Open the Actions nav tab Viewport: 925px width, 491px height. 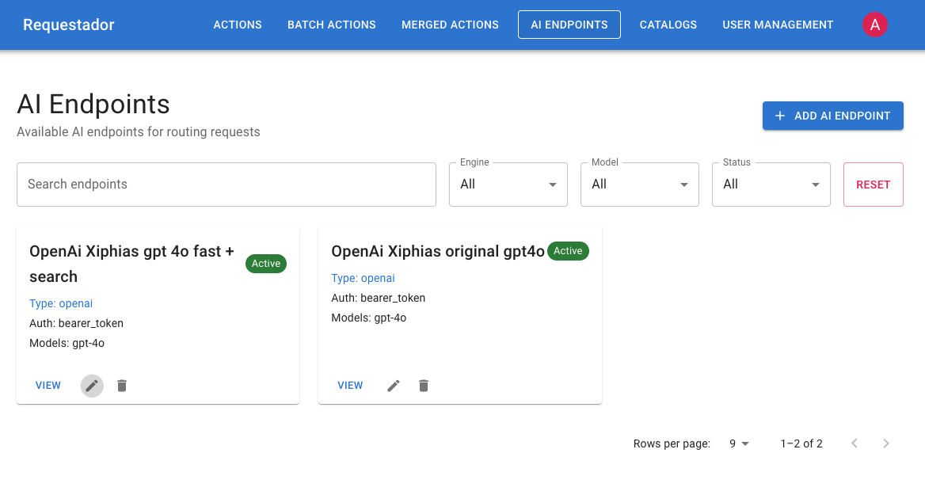[238, 25]
